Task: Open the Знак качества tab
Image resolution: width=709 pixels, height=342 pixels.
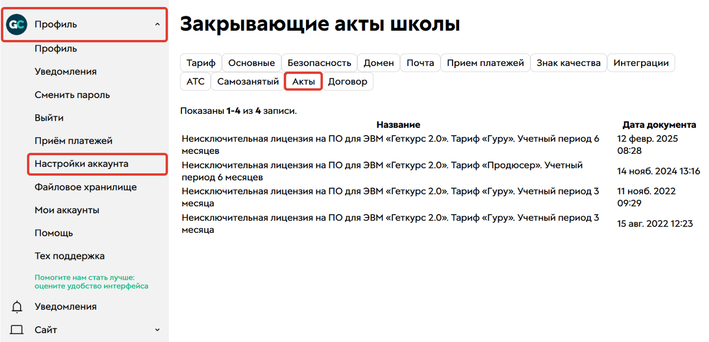Action: pos(568,63)
